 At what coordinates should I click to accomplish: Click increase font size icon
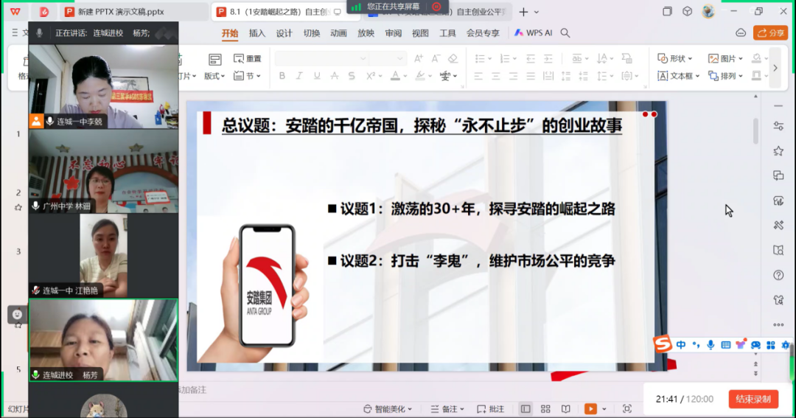click(x=419, y=58)
